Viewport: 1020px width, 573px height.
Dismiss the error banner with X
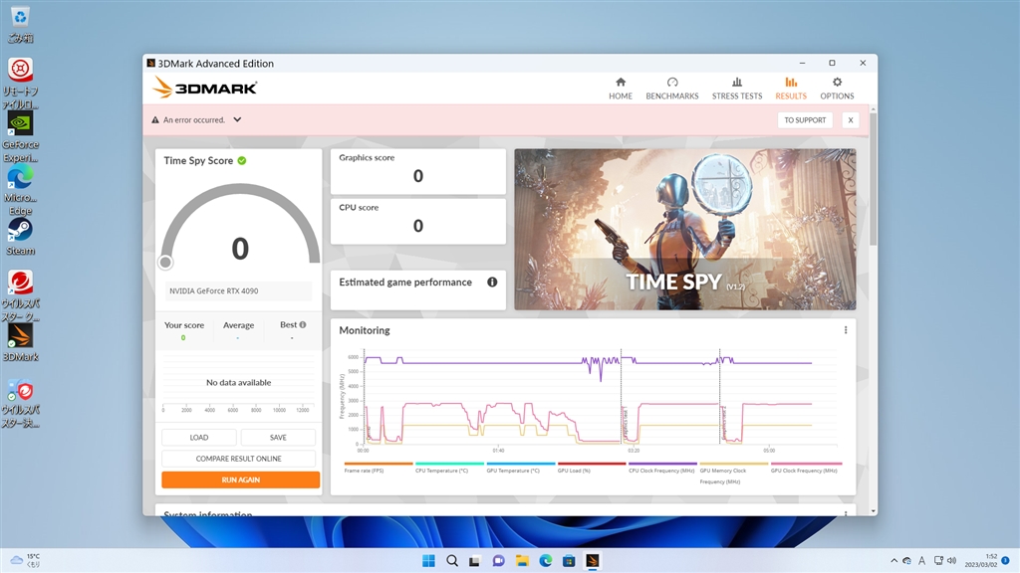coord(851,120)
